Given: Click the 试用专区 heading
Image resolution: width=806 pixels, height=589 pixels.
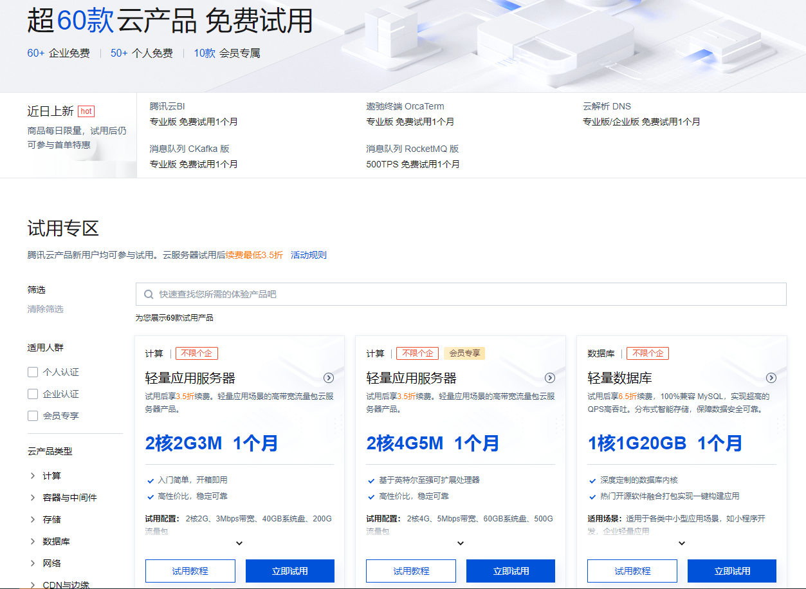Looking at the screenshot, I should [x=63, y=229].
